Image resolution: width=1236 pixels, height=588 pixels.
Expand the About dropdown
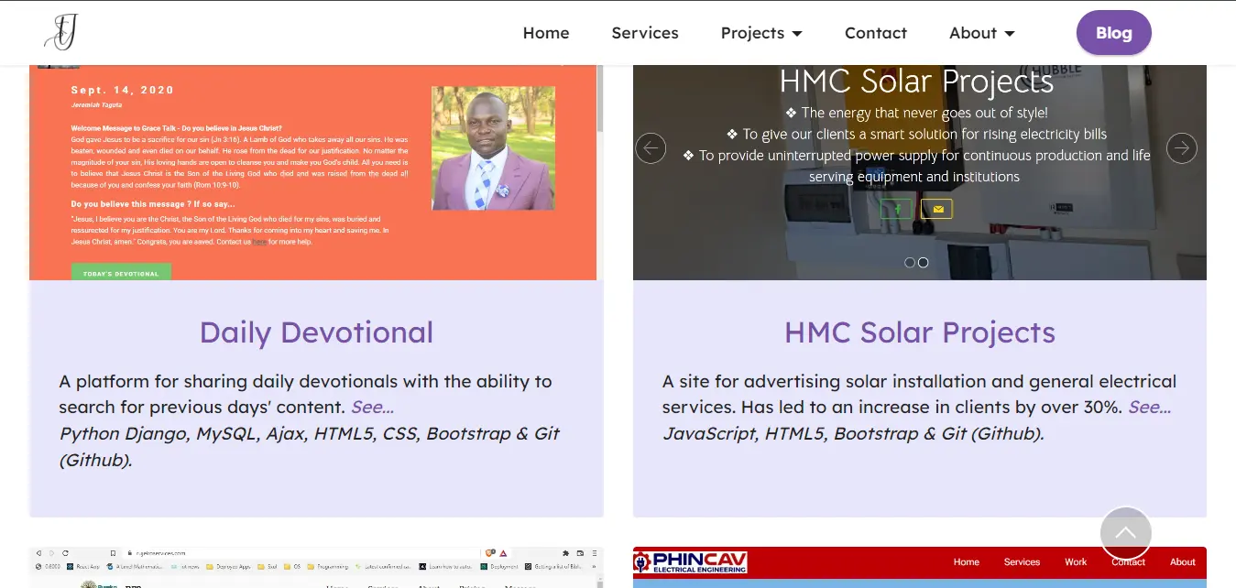click(981, 32)
